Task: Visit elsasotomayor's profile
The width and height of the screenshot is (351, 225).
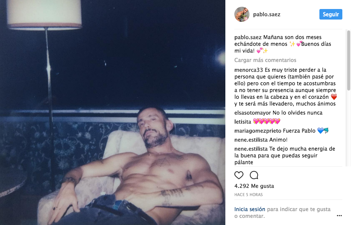Action: (x=253, y=113)
